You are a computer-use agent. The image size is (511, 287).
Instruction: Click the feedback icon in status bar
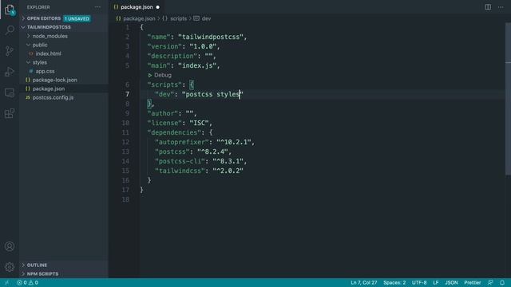490,282
